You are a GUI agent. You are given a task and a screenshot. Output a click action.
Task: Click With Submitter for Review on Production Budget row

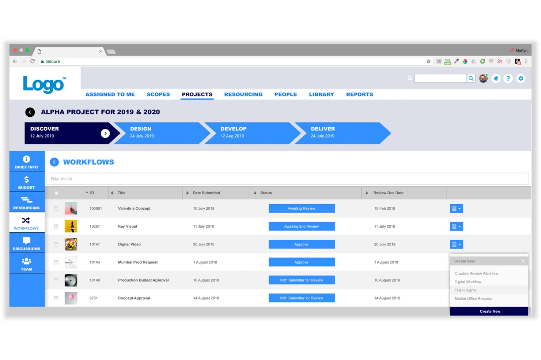pos(302,280)
